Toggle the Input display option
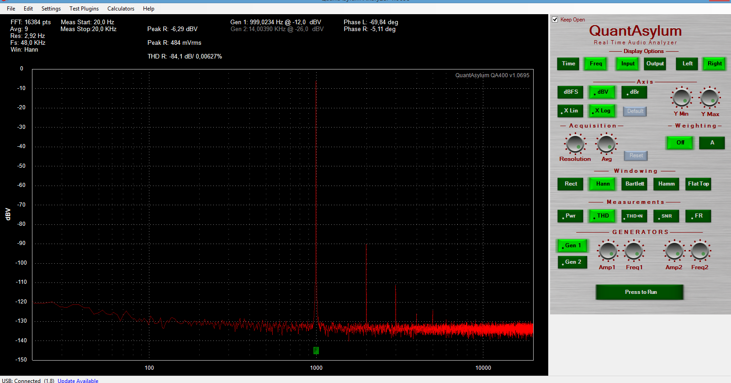 pyautogui.click(x=628, y=64)
